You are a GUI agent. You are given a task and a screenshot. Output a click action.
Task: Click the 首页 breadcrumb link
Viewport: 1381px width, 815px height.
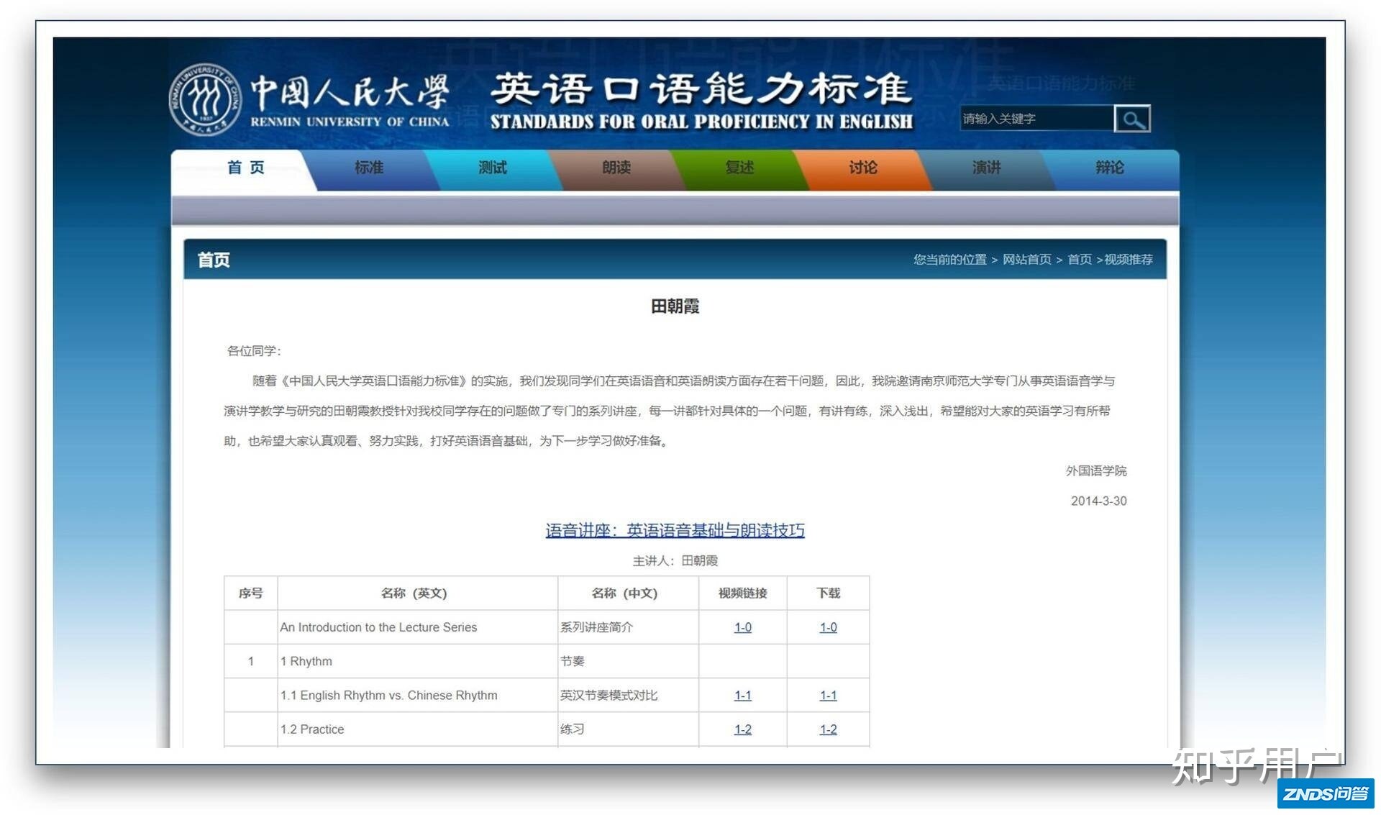pyautogui.click(x=1080, y=260)
